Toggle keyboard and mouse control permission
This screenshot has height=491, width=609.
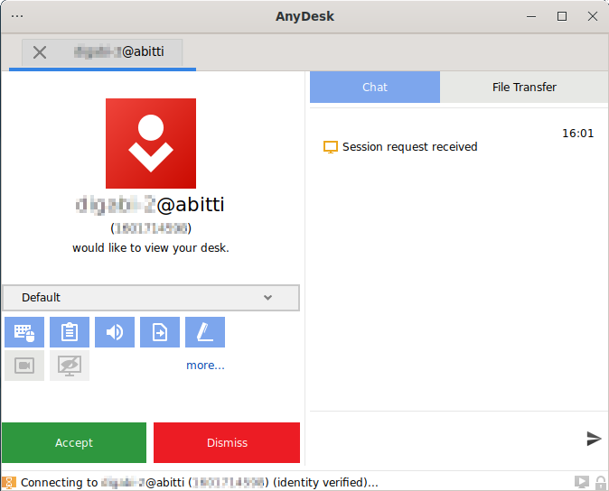24,332
